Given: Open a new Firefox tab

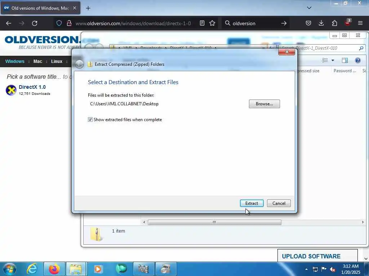Looking at the screenshot, I should (x=88, y=8).
